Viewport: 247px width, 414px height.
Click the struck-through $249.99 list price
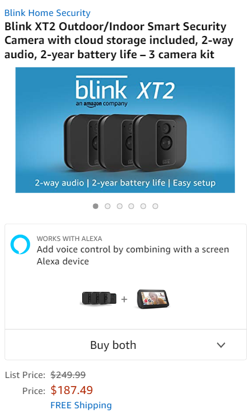(x=68, y=375)
